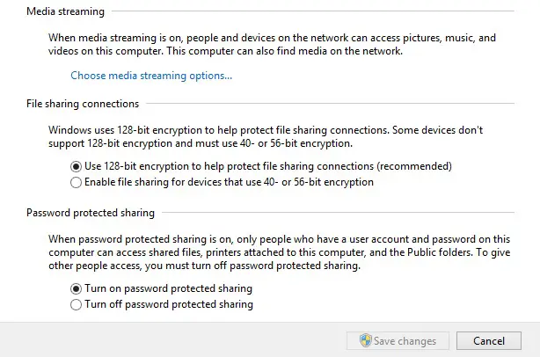Click the 128-bit encryption description paragraph
Viewport: 540px width, 357px height.
pos(266,136)
